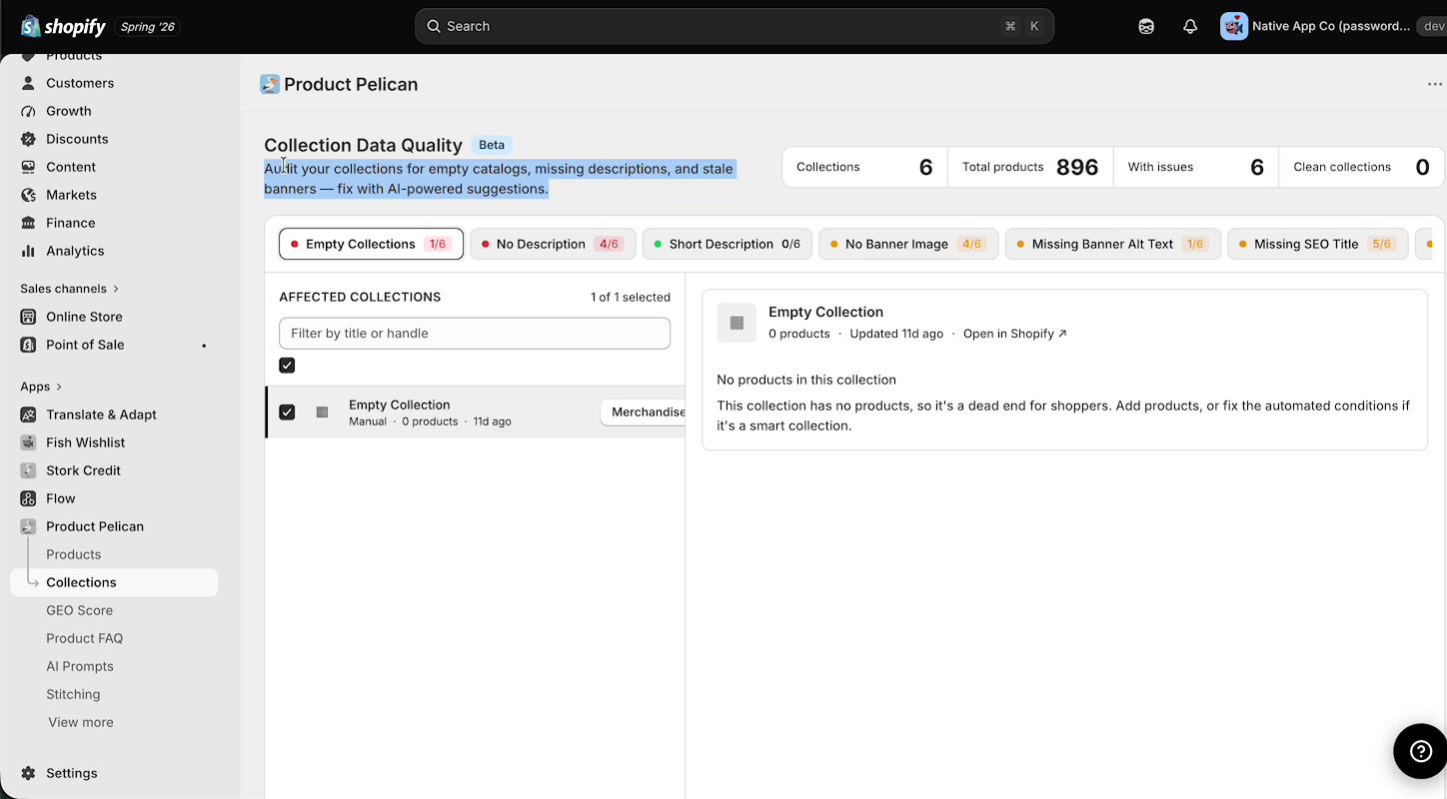Screen dimensions: 1447x799
Task: Click the Collection Data Quality heading
Action: 363,145
